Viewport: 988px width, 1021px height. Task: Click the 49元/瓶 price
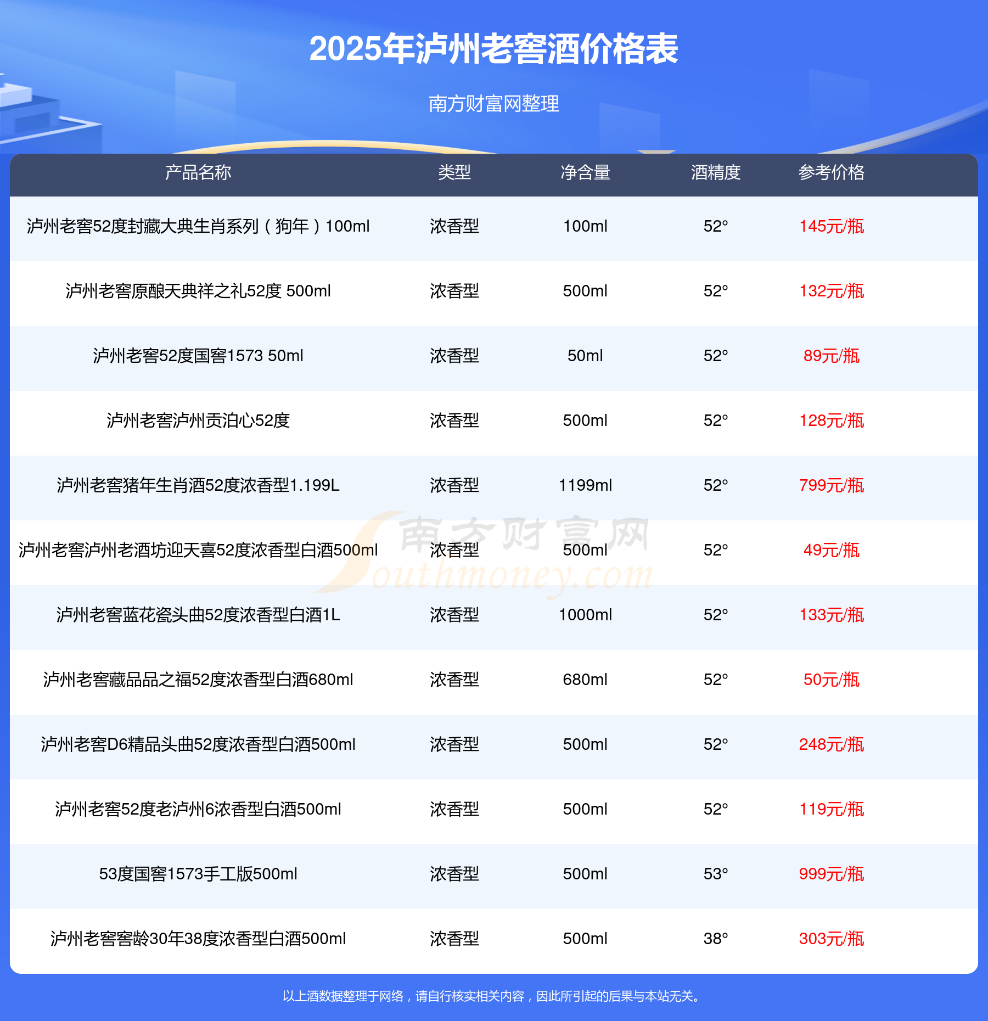[x=832, y=550]
